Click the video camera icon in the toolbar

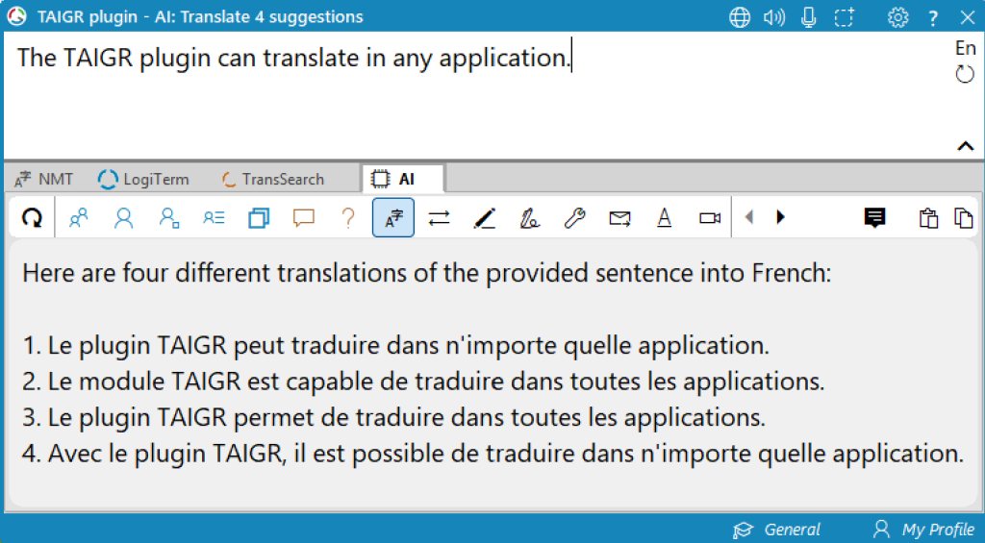click(710, 218)
